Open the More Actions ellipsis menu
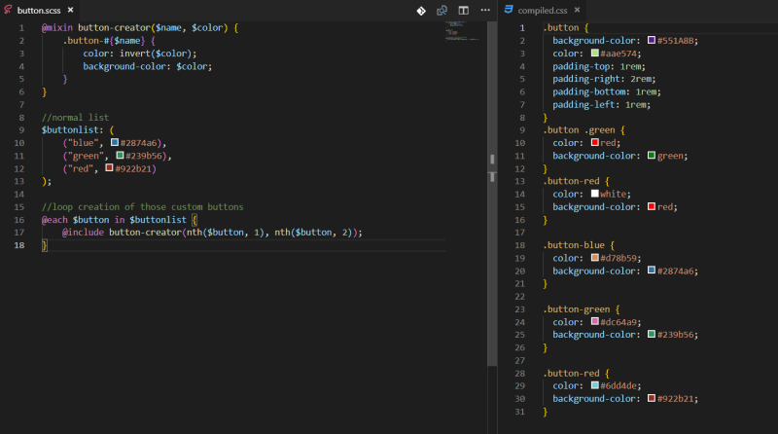 coord(485,10)
